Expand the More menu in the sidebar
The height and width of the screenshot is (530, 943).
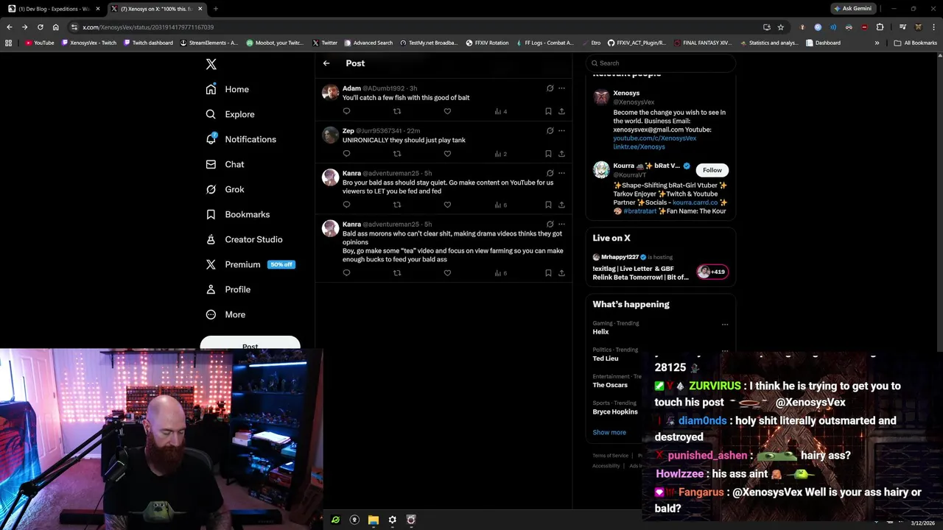pos(225,314)
